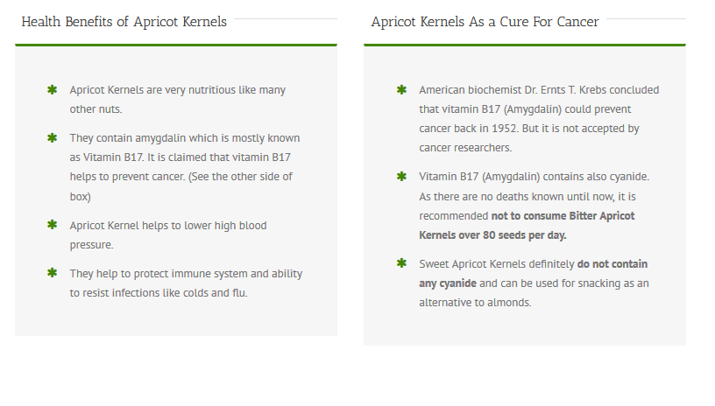
Task: Click the asterisk bullet beside "Sweet Apricot Kernels definitely"
Action: [x=401, y=263]
